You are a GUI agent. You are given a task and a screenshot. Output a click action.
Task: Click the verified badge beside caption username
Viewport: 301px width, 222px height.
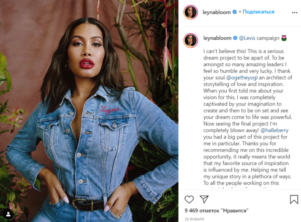[235, 38]
